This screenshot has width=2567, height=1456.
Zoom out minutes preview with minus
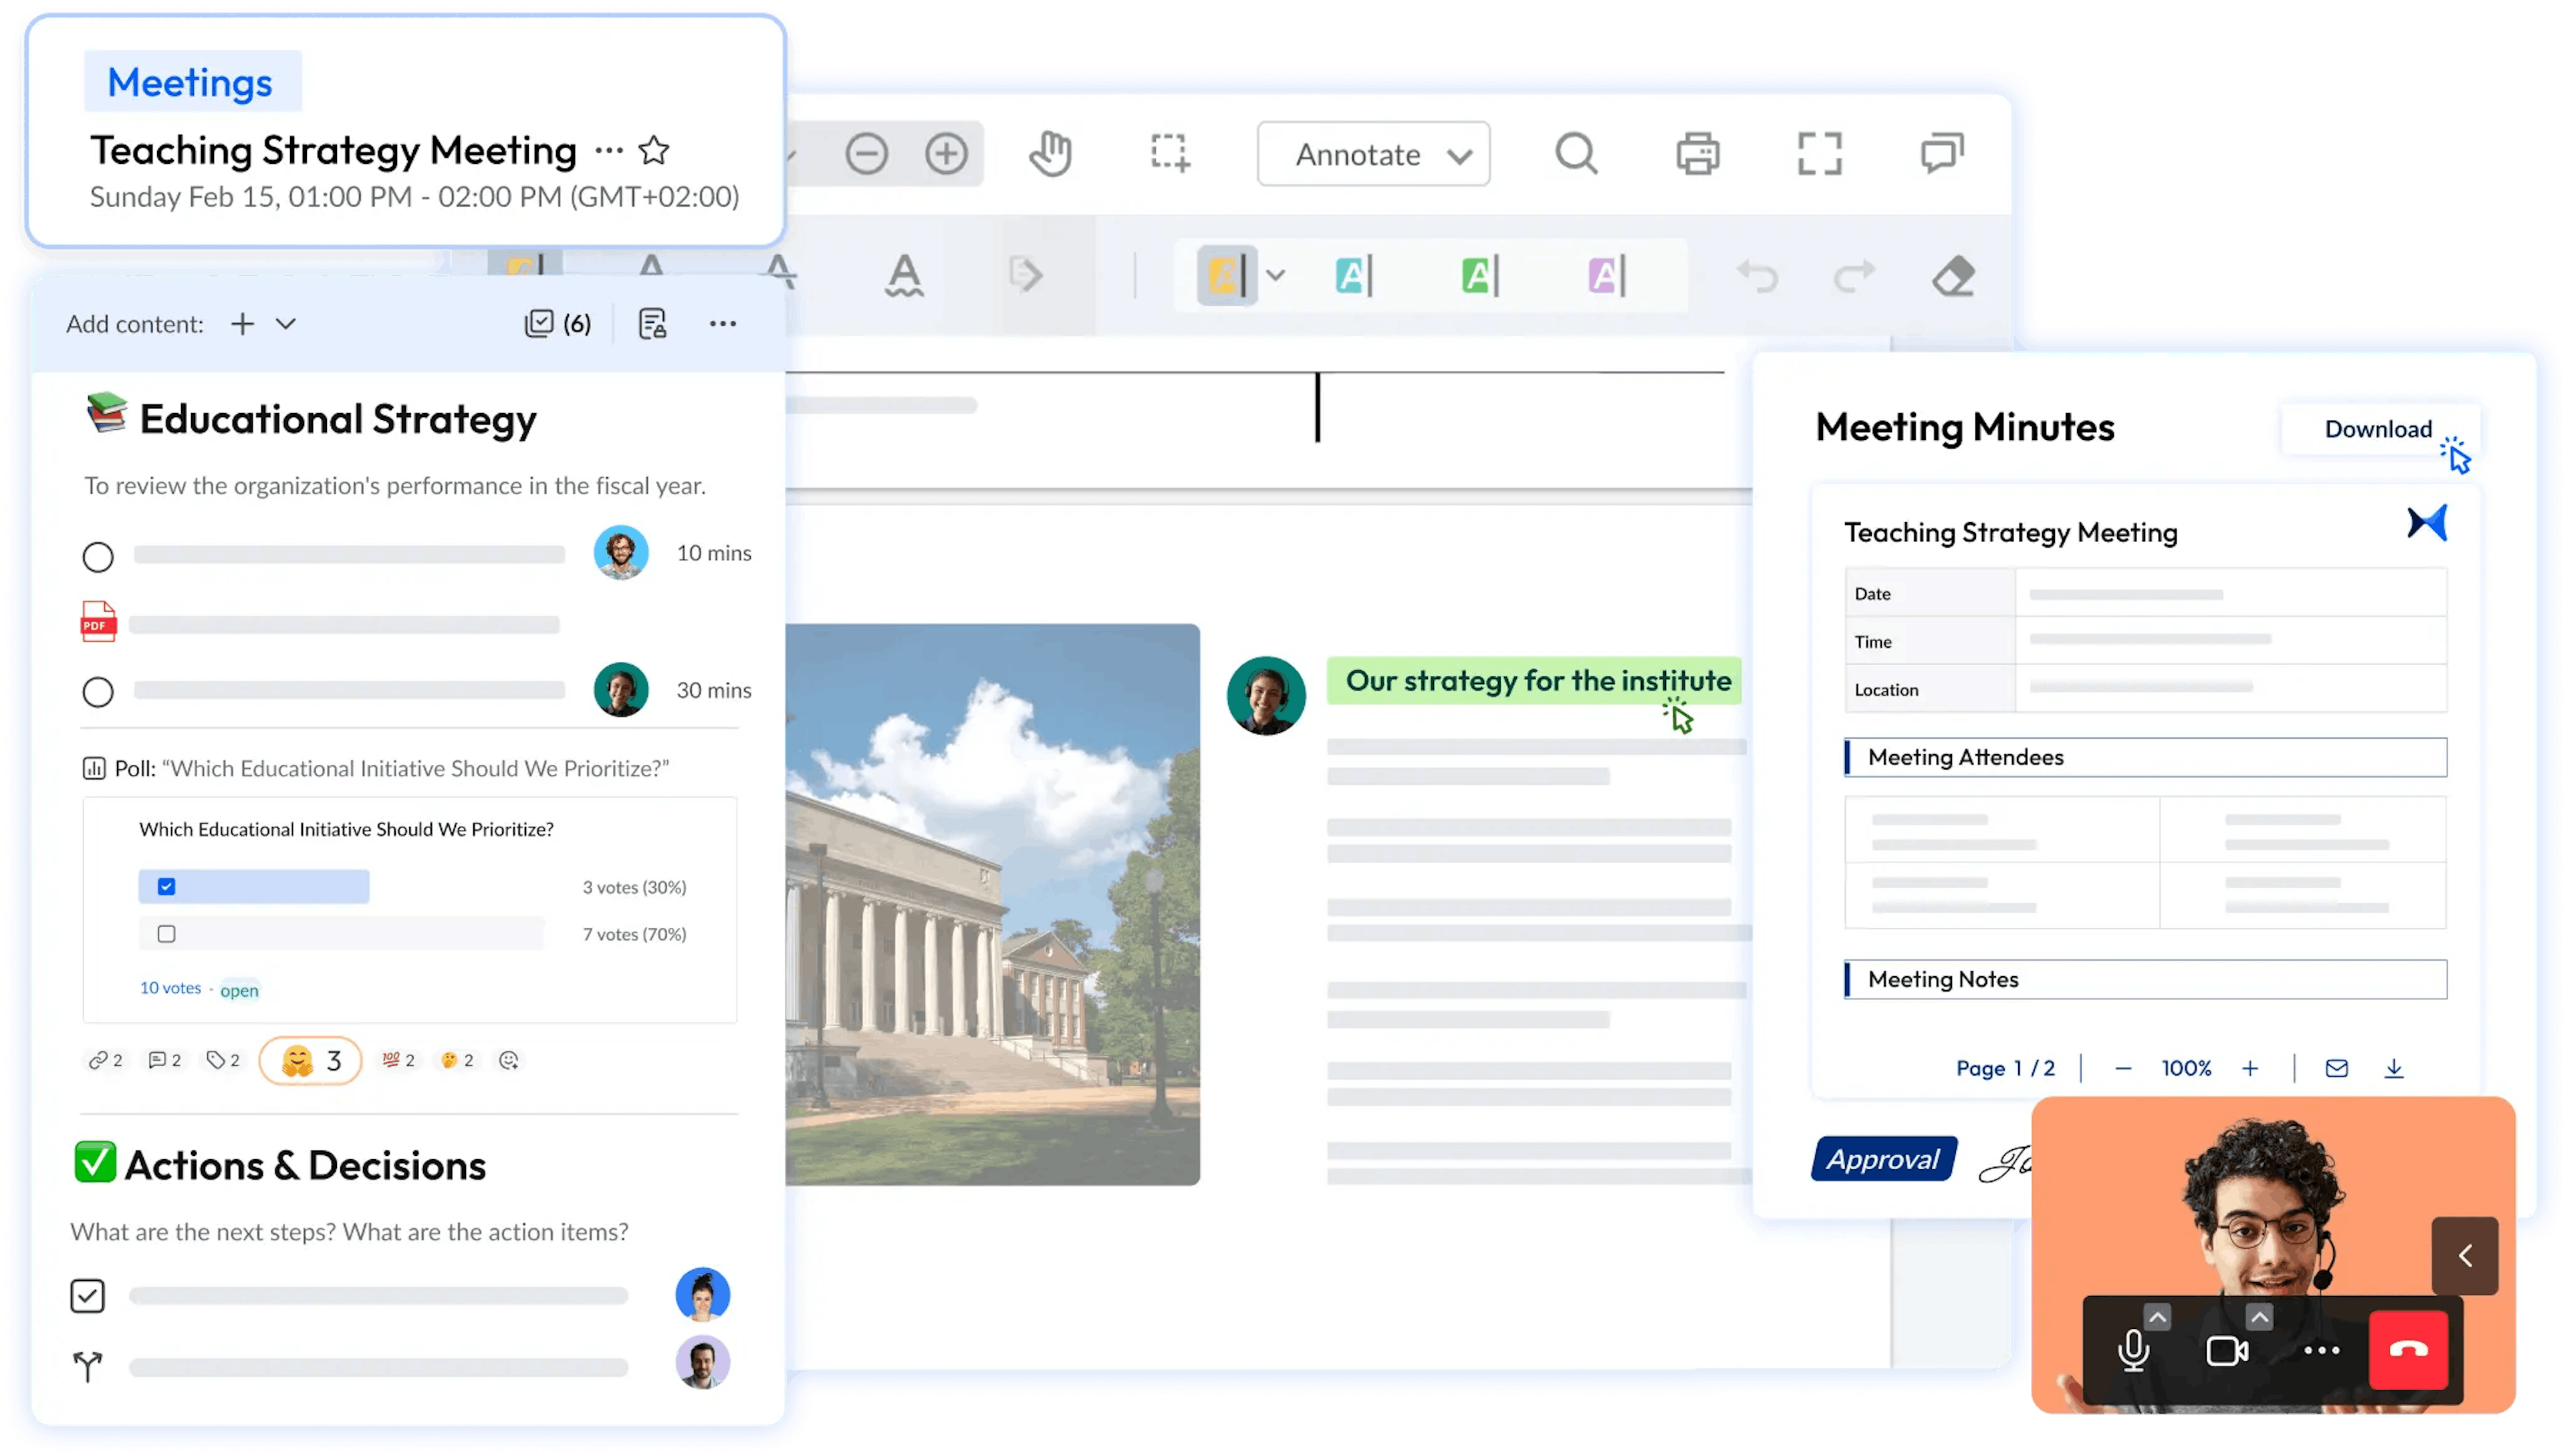[2123, 1069]
